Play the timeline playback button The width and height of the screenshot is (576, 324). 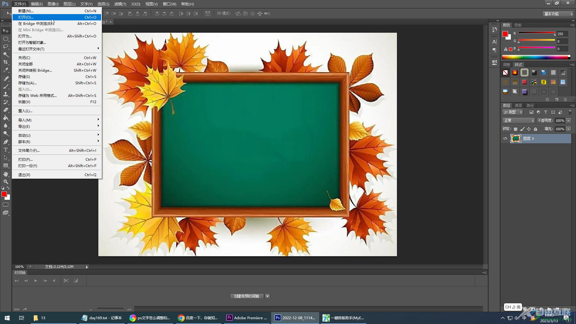click(36, 280)
